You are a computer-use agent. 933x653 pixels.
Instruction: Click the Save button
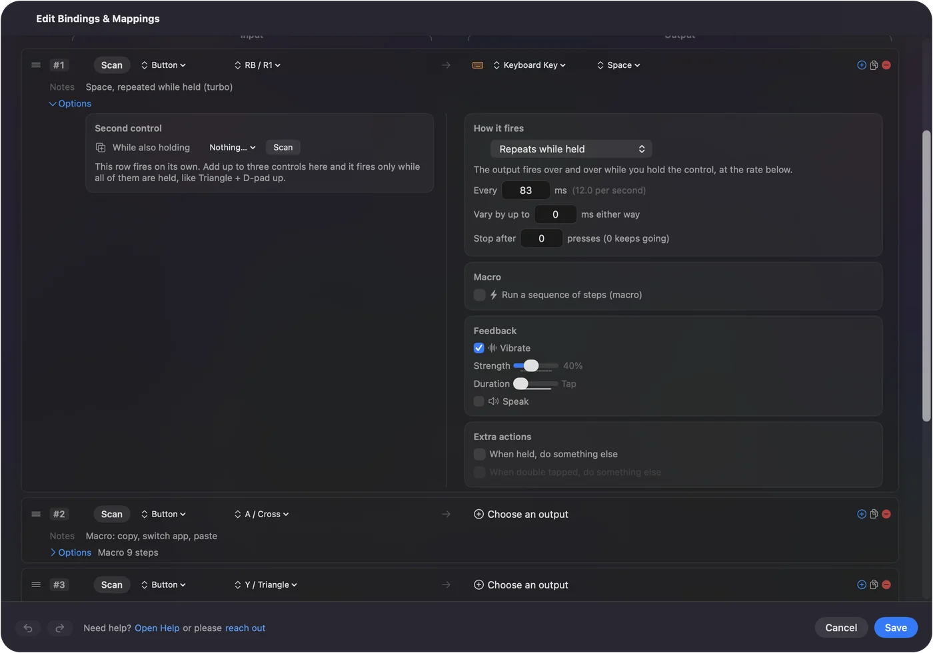point(896,628)
